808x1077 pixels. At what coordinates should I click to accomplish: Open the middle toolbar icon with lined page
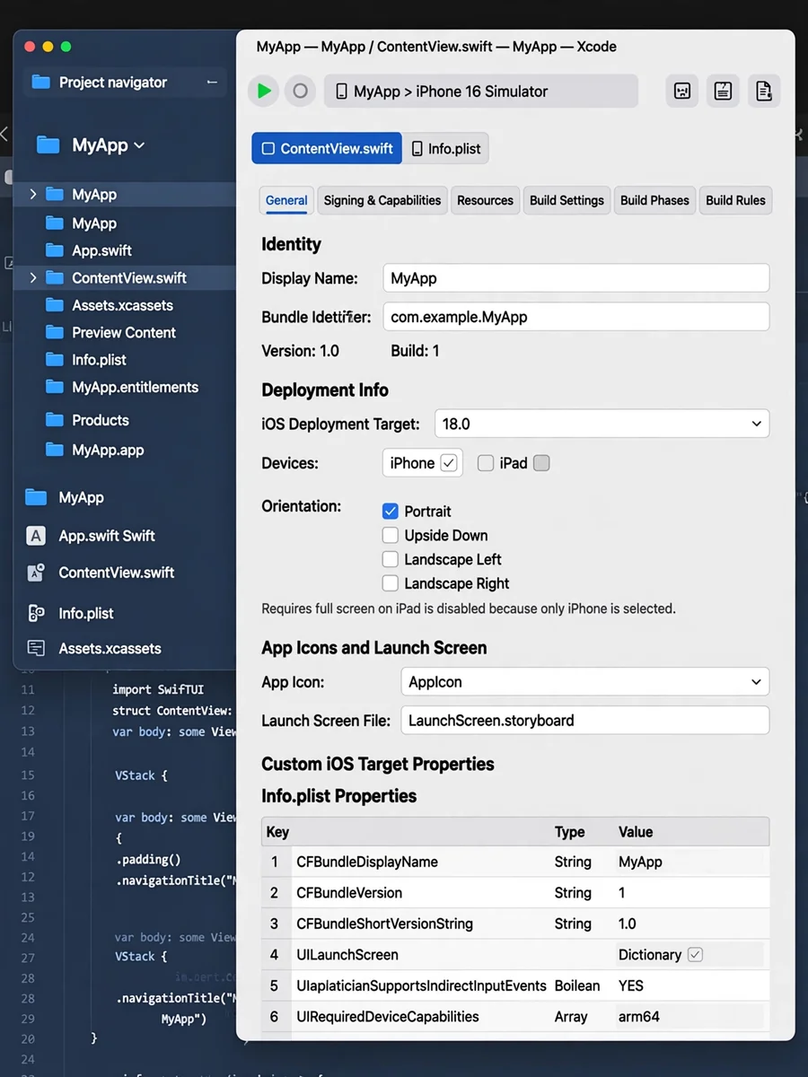723,91
